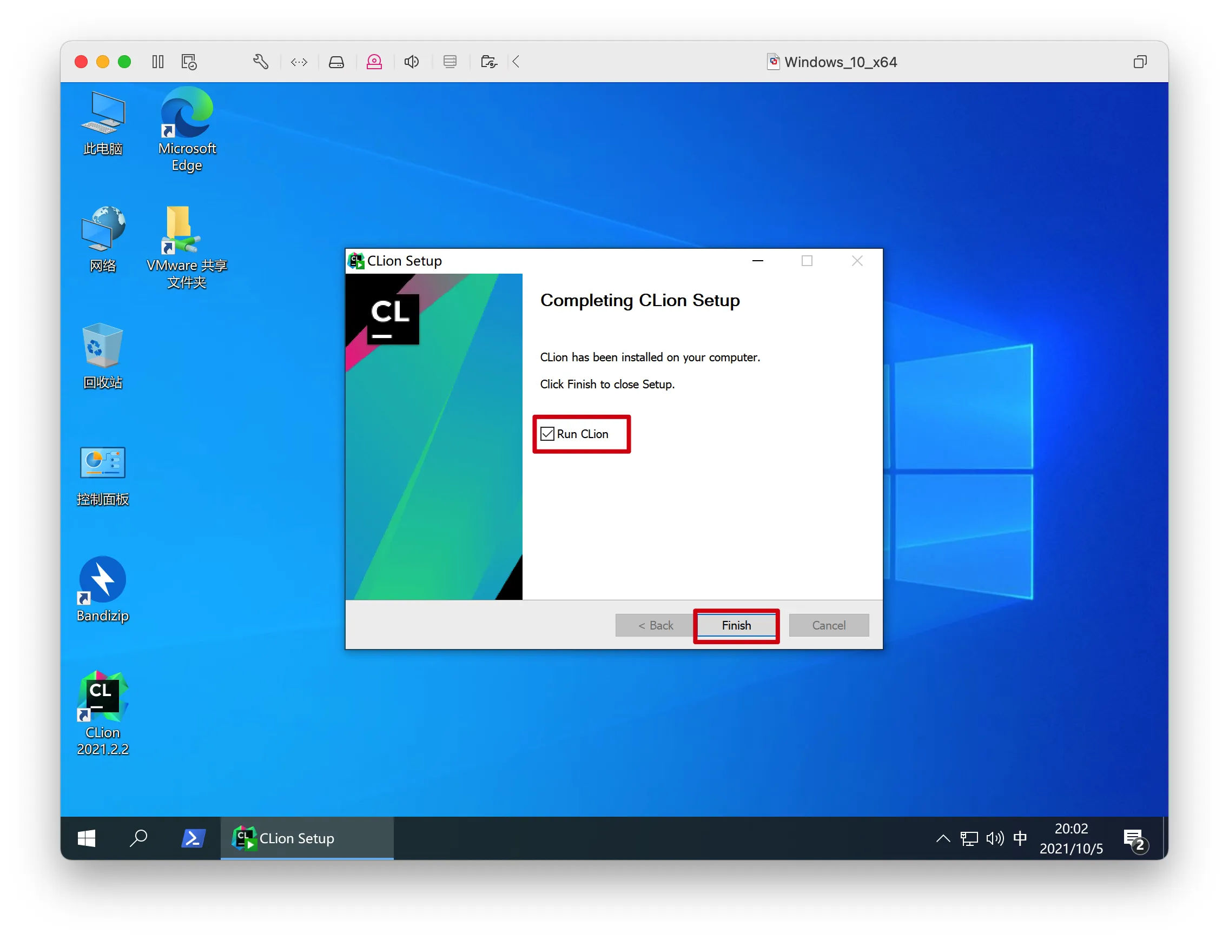Click Finish to close Setup

tap(736, 626)
